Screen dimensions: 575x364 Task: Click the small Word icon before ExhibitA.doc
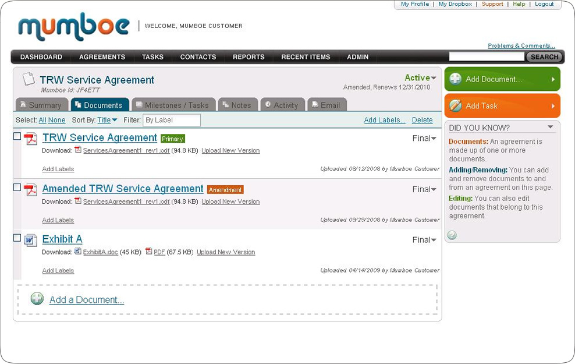coord(78,252)
